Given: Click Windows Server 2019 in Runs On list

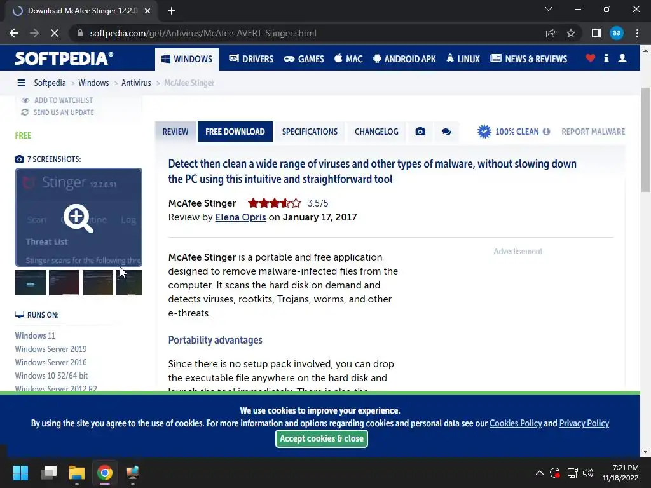Looking at the screenshot, I should pos(51,349).
